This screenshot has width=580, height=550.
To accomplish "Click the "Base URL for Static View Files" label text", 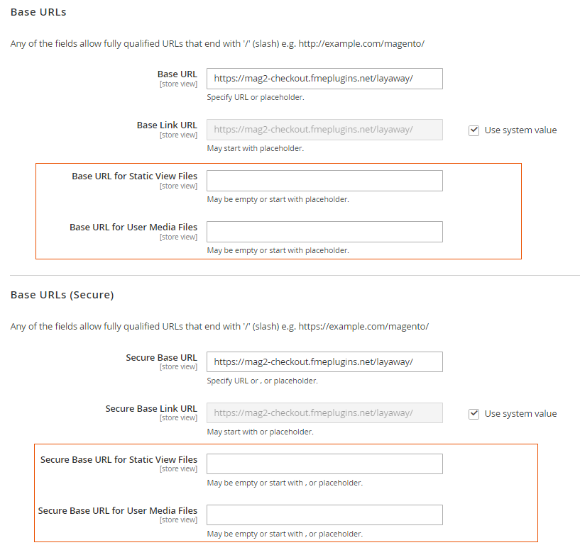I will (134, 176).
